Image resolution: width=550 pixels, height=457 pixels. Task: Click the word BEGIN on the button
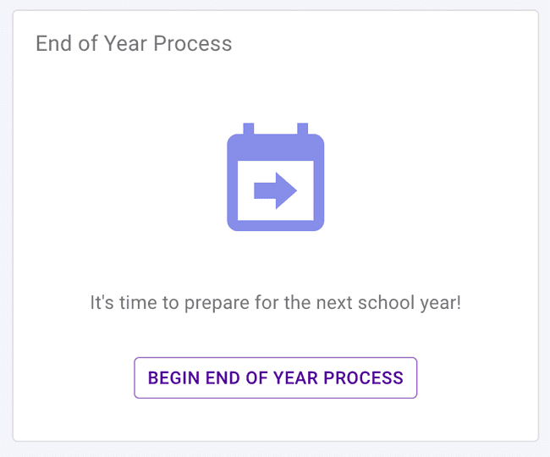coord(174,377)
